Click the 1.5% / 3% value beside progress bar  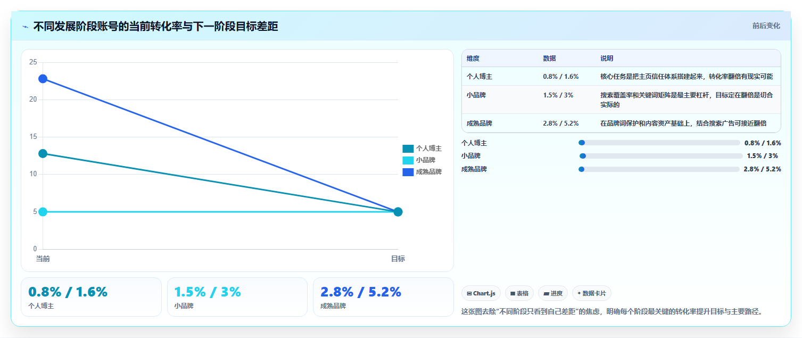click(763, 156)
